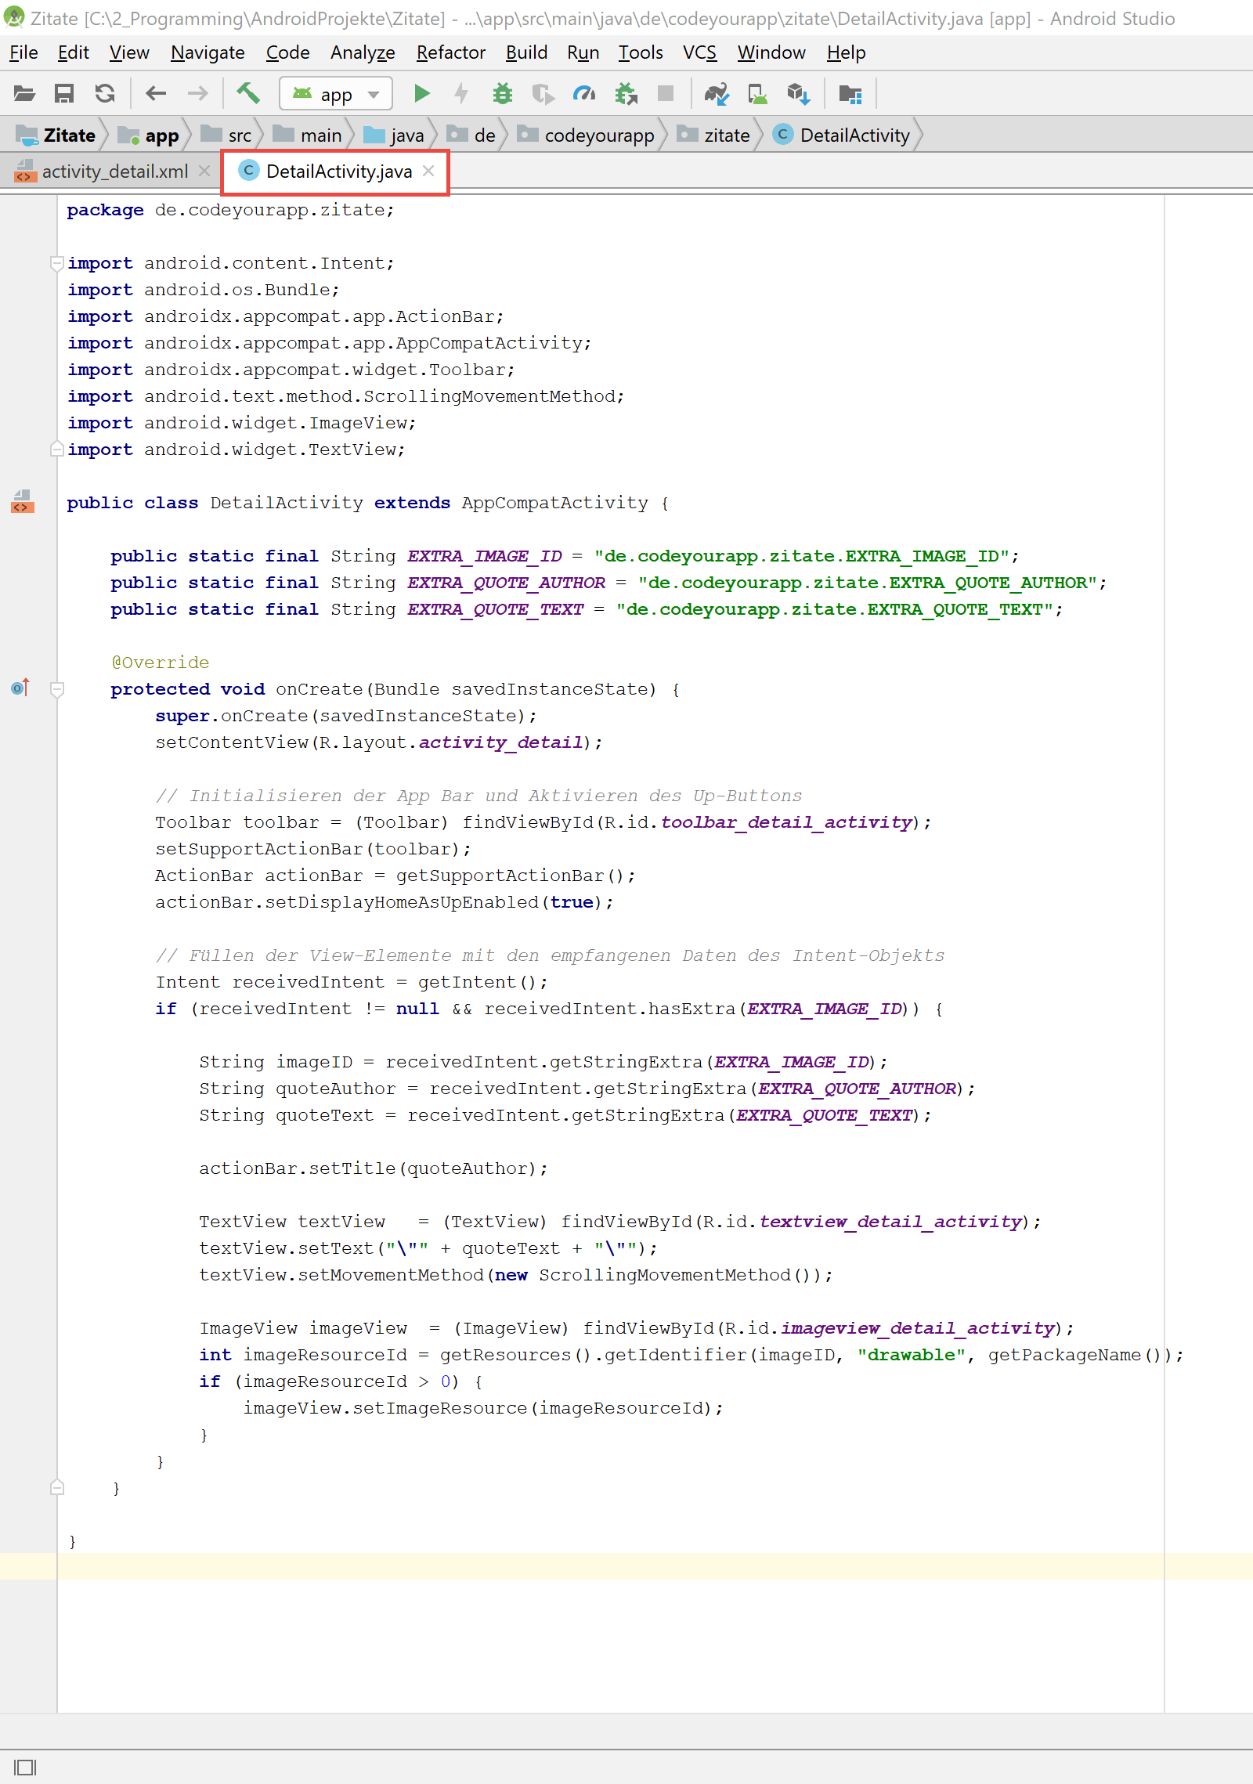Screen dimensions: 1253x1784
Task: Open the SDK Manager icon
Action: click(798, 94)
